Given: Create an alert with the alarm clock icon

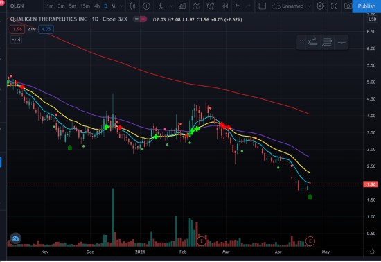Looking at the screenshot, I should click(x=211, y=6).
